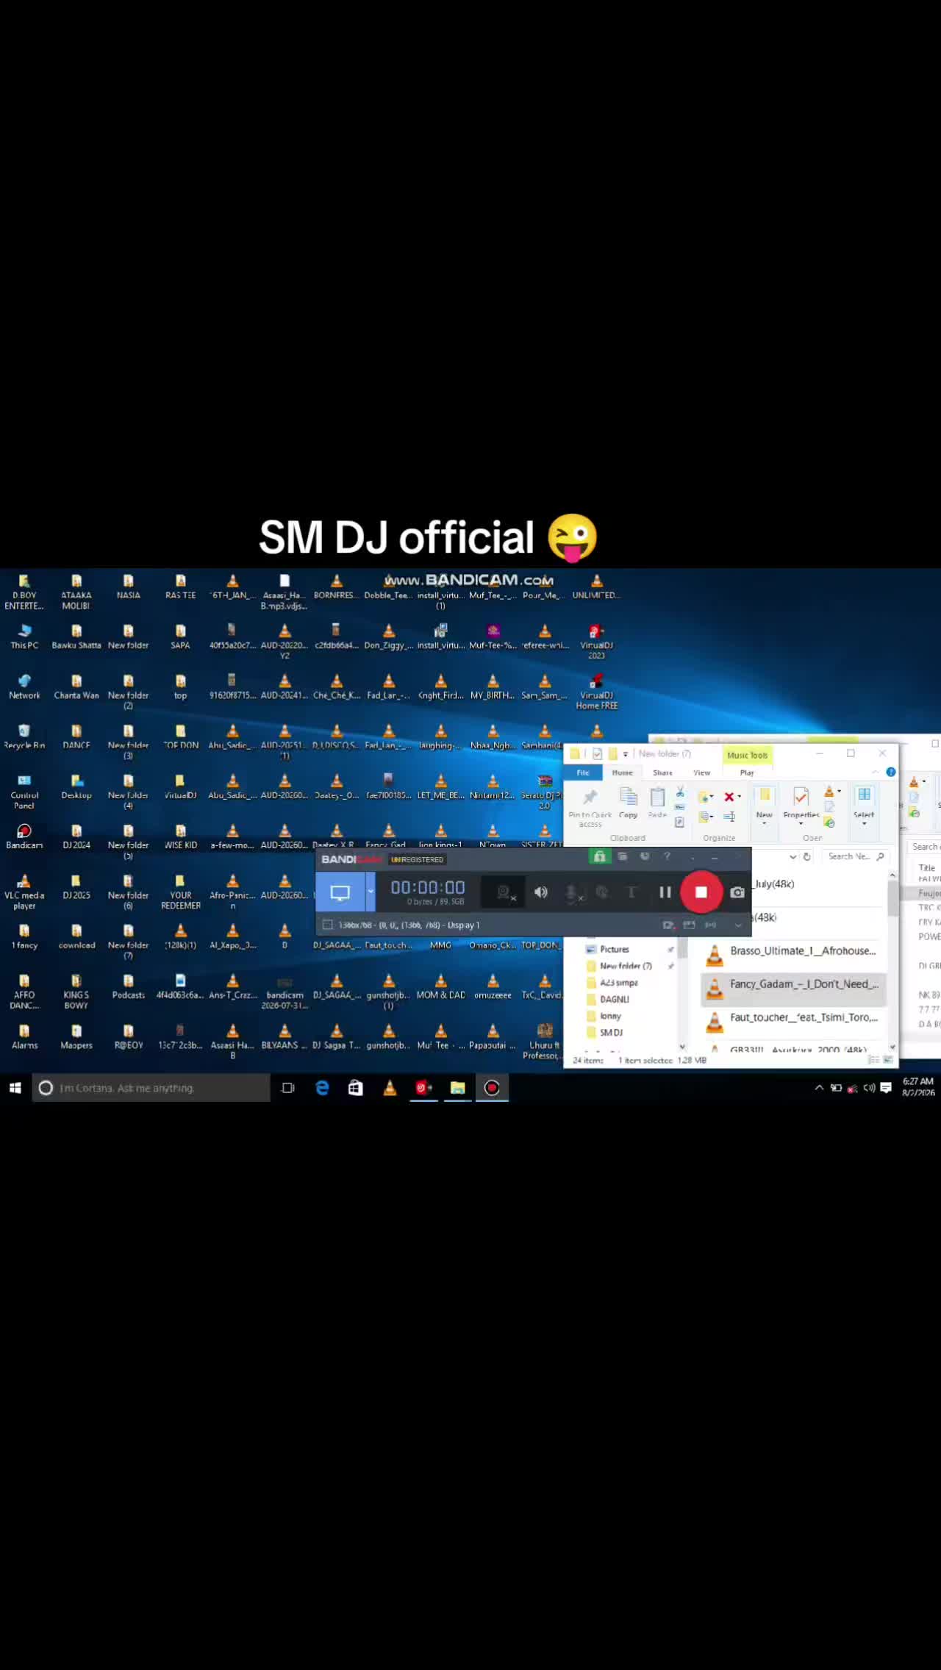Select the VirtualDJ 2023 desktop shortcut
The width and height of the screenshot is (941, 1670).
596,641
